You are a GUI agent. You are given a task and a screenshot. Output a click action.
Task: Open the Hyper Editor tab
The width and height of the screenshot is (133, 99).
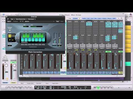(55, 83)
